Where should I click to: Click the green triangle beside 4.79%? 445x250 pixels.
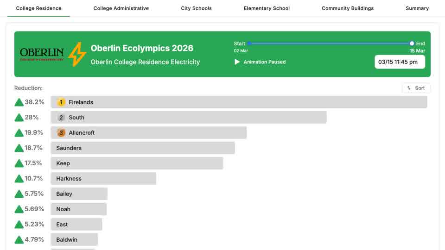(19, 240)
